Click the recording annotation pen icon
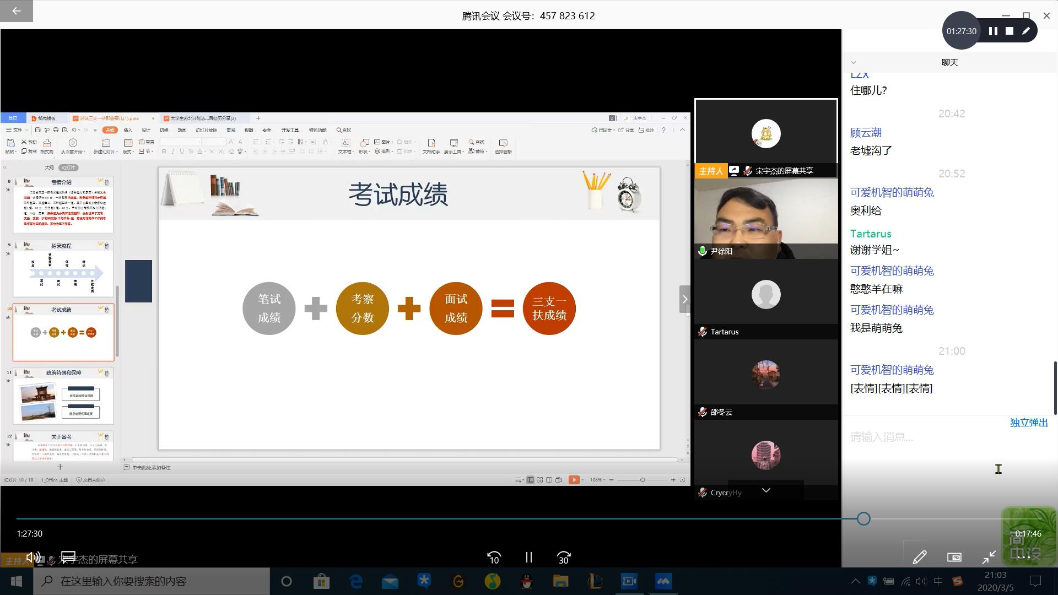This screenshot has width=1058, height=595. coord(1026,31)
